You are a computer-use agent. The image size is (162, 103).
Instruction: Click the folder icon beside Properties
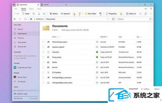[121, 14]
